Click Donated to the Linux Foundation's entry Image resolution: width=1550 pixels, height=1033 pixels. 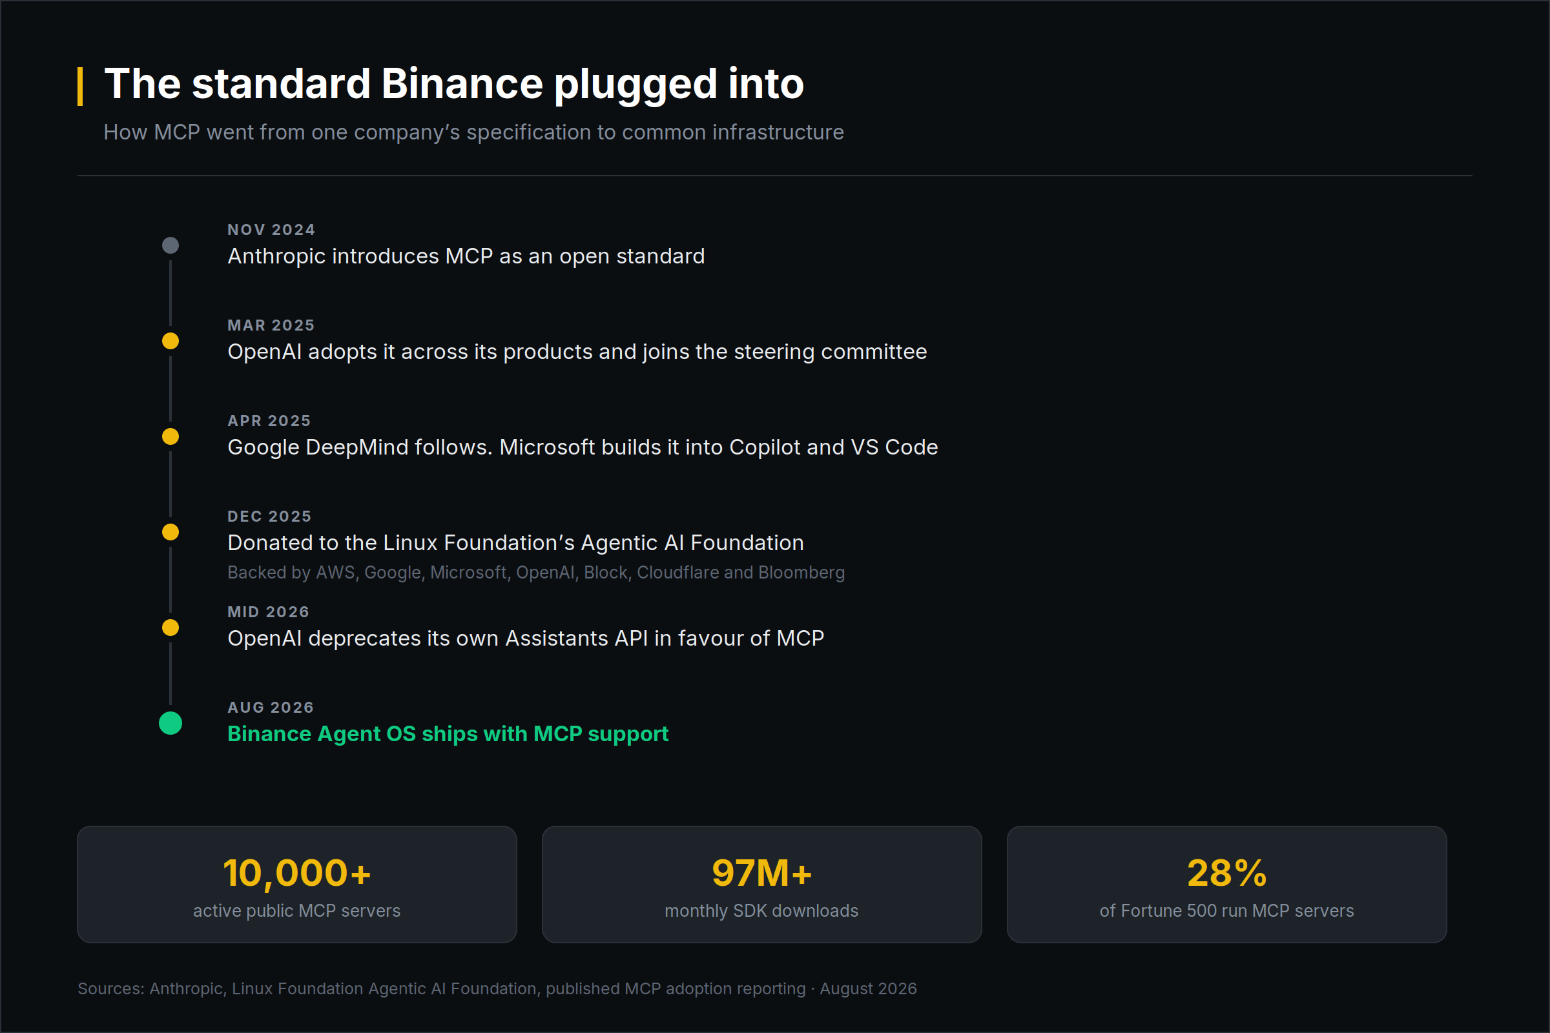click(515, 543)
